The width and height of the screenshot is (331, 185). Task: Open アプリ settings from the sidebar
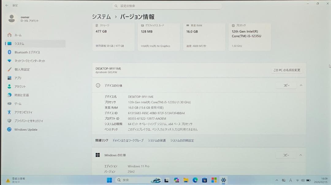click(x=18, y=78)
